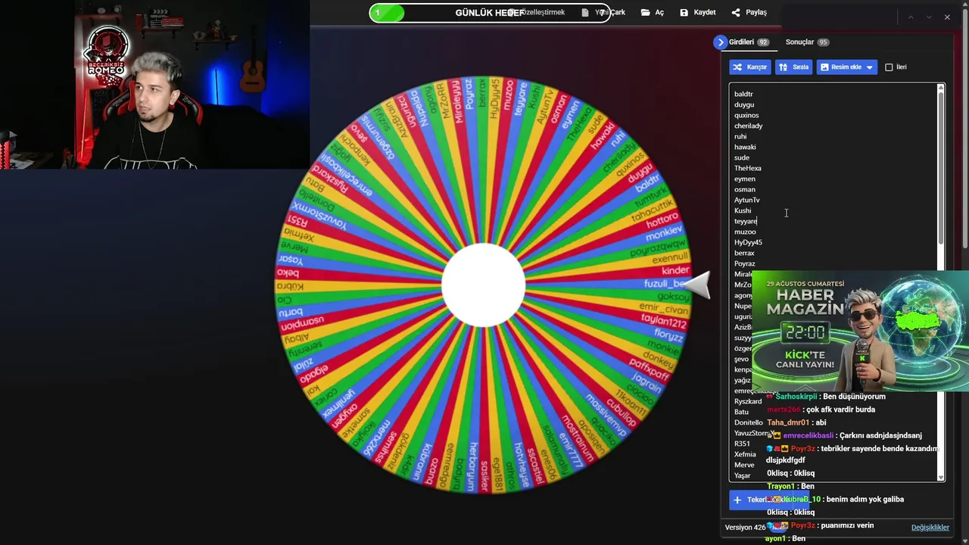Click the Yeni Çark new-file icon
969x545 pixels.
click(586, 12)
